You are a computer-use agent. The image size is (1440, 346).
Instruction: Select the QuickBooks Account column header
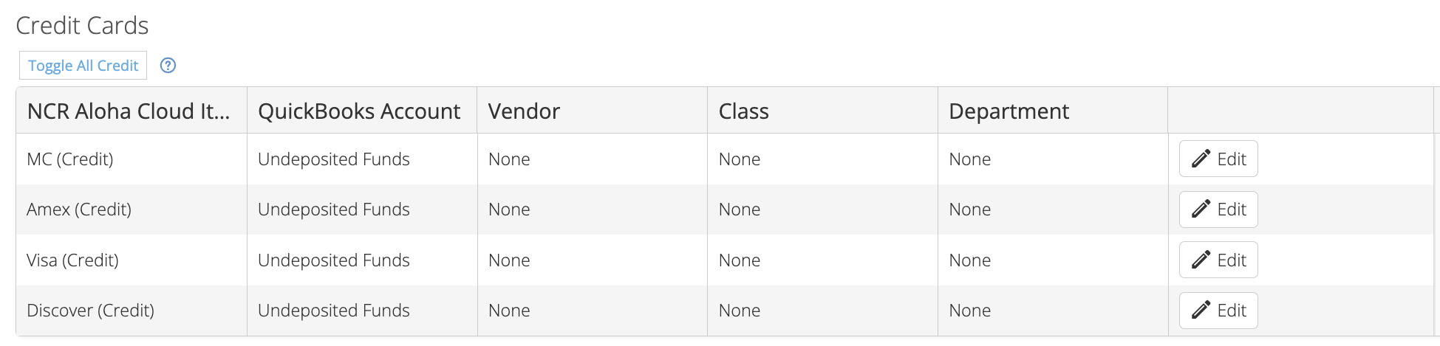click(362, 111)
